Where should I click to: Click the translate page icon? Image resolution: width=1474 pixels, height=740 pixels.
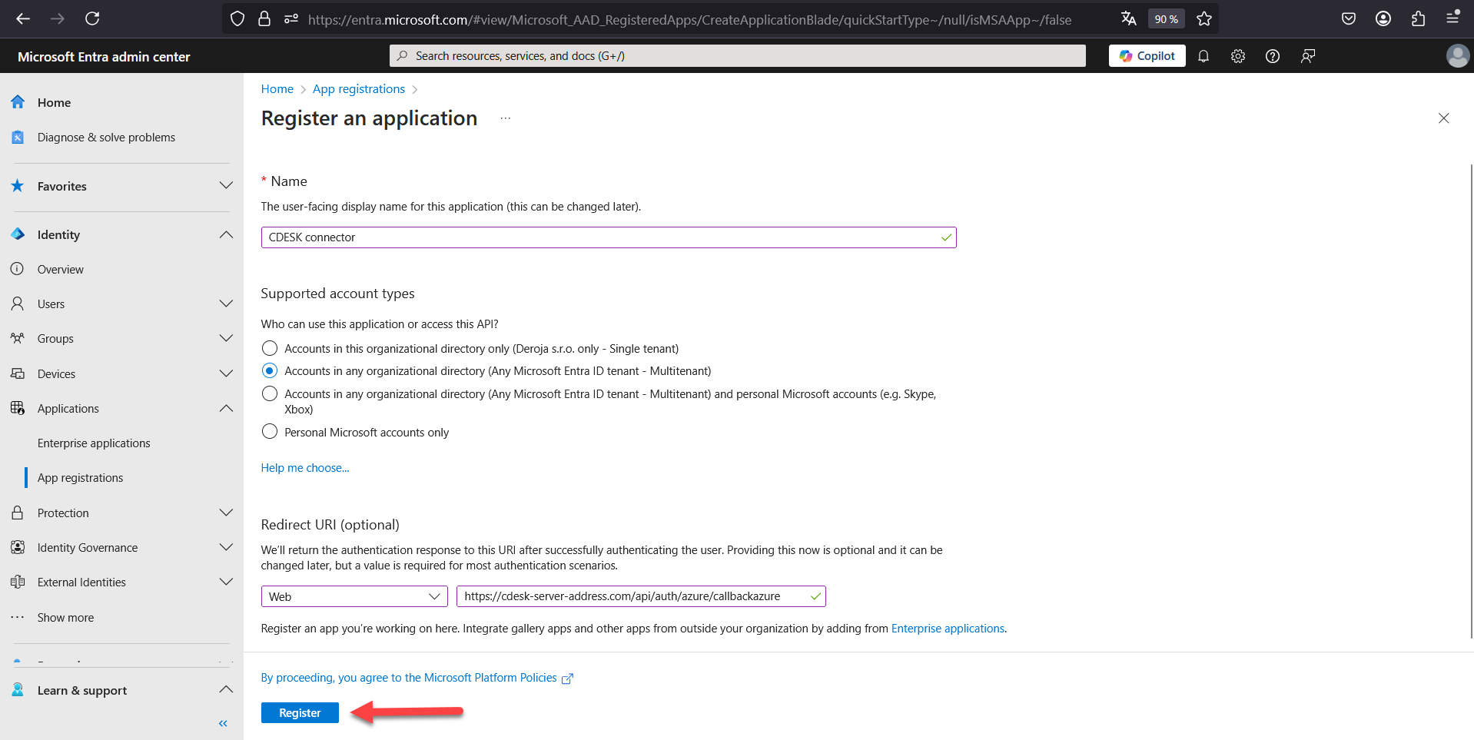pyautogui.click(x=1128, y=18)
